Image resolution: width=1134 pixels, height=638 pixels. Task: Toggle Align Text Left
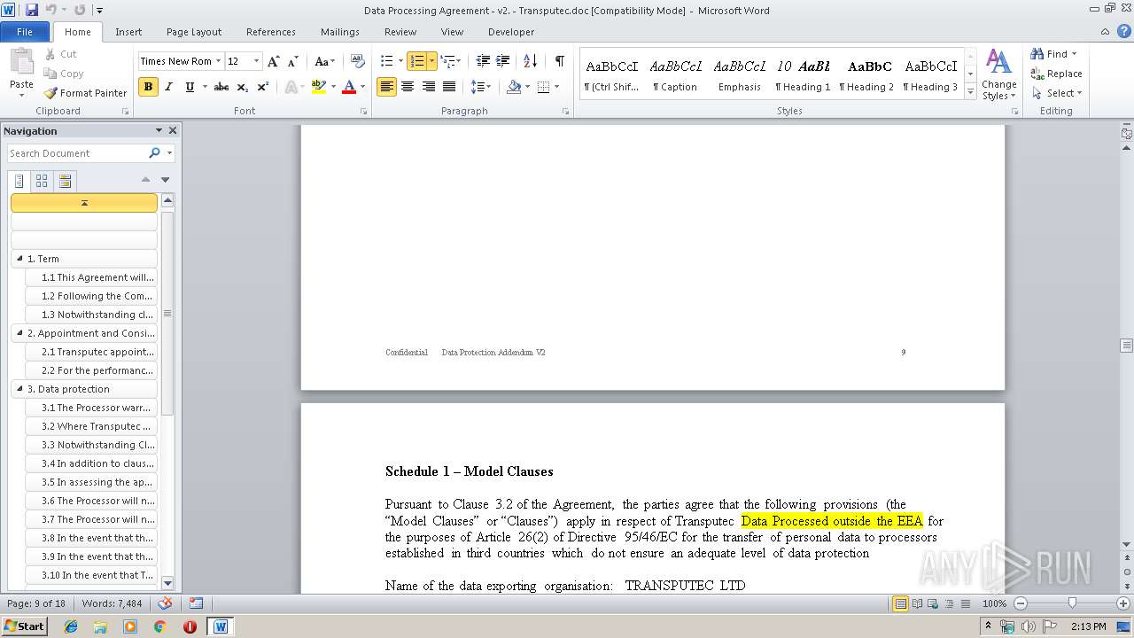click(386, 87)
